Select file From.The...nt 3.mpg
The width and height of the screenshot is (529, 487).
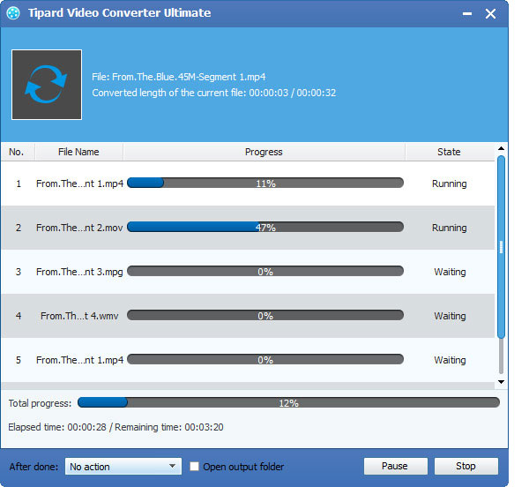(x=79, y=272)
